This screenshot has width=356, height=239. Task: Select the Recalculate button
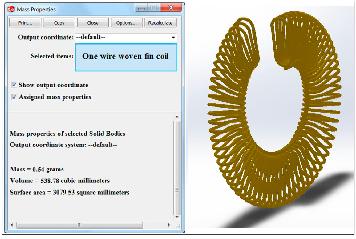[160, 23]
